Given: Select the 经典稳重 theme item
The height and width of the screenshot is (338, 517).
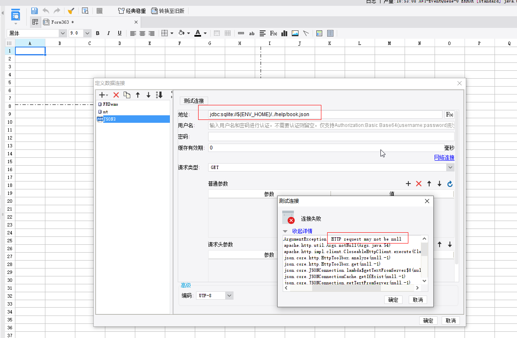Looking at the screenshot, I should (x=132, y=11).
